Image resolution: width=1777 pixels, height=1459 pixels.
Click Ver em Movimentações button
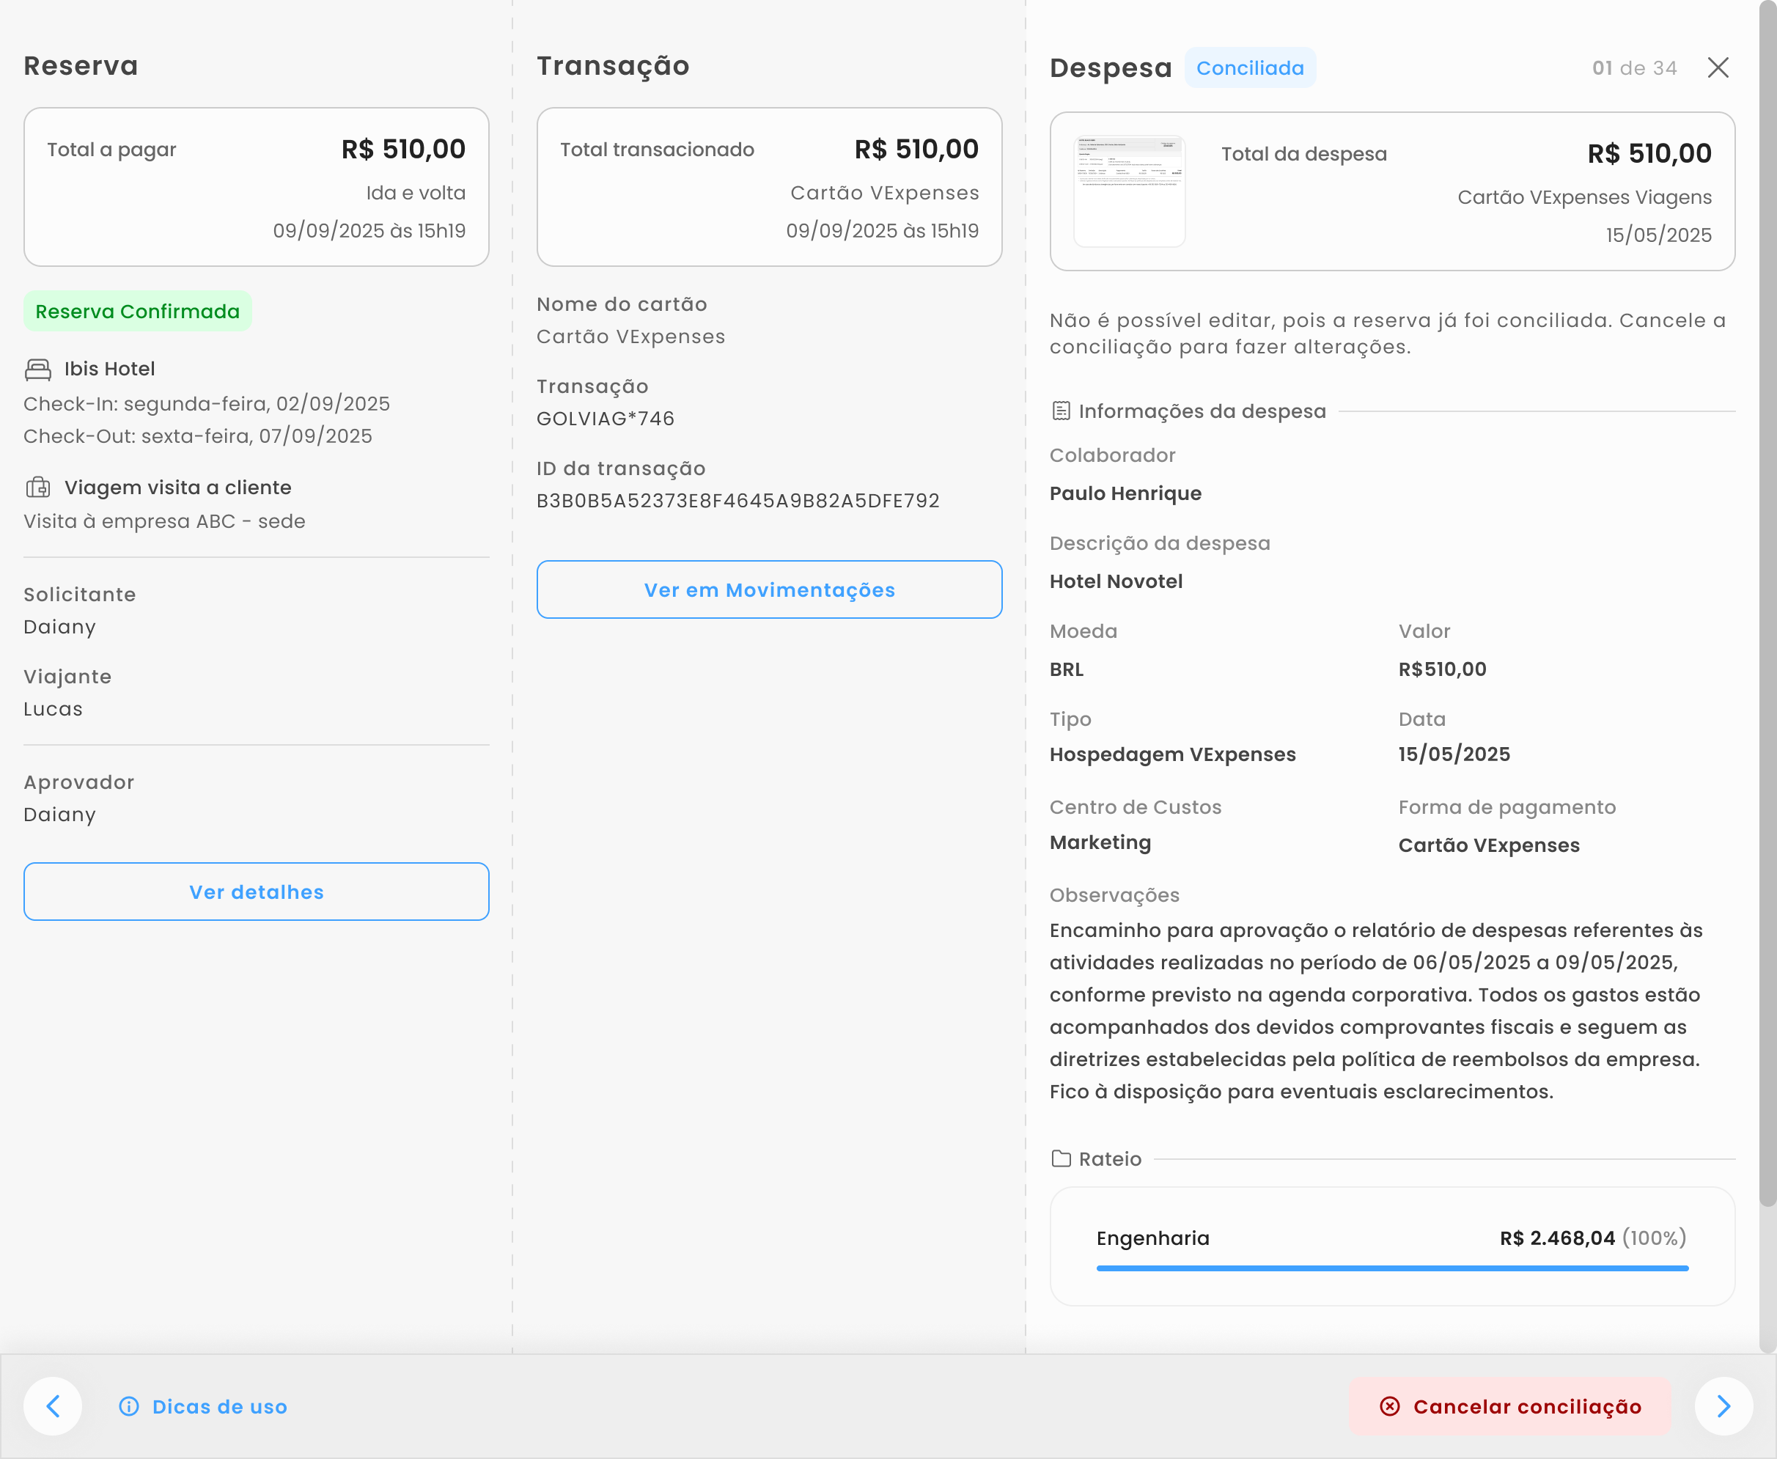[769, 590]
